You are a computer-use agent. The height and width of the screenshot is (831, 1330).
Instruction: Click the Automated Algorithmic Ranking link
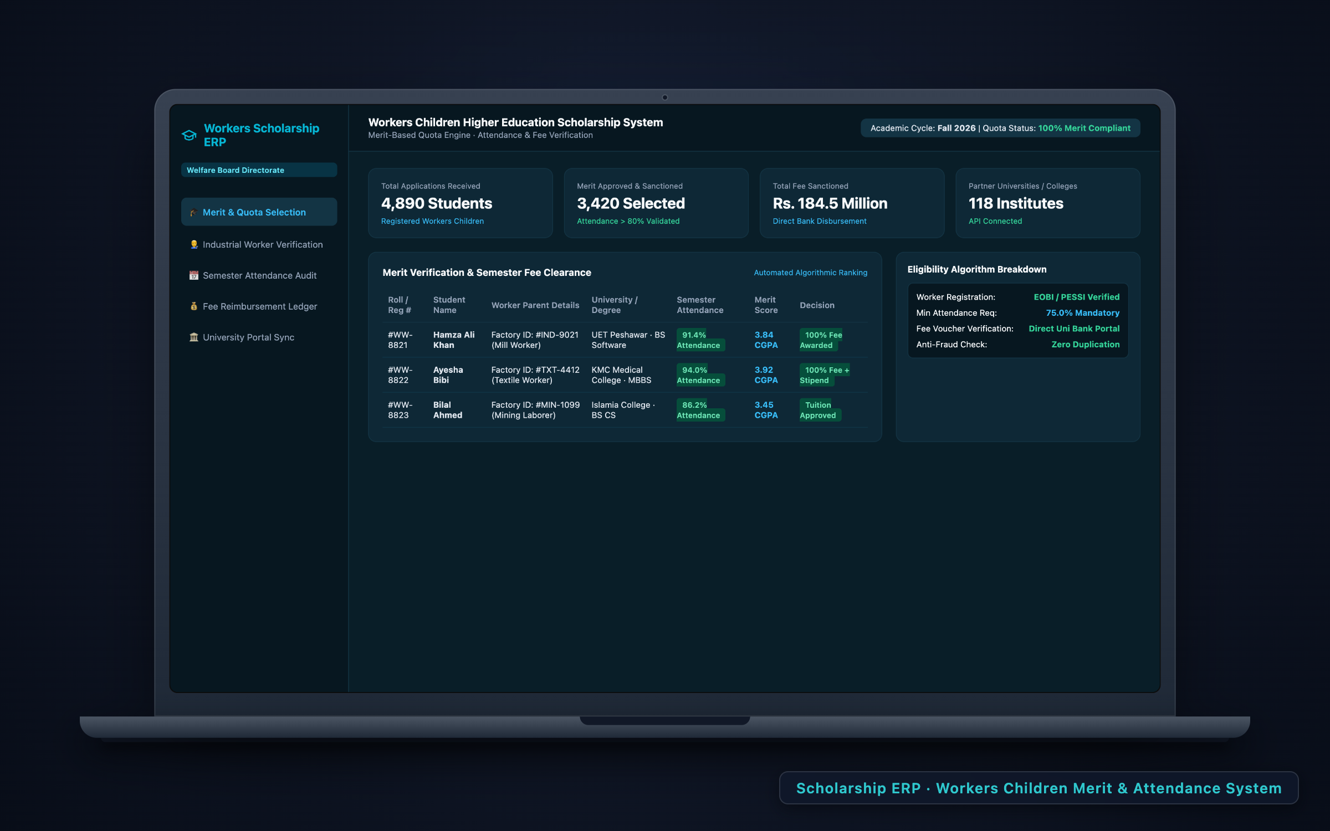tap(810, 273)
